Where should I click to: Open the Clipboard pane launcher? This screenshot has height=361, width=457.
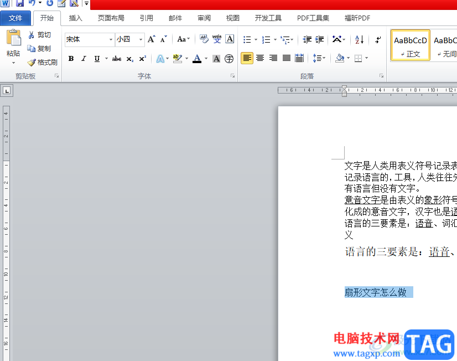click(x=56, y=76)
